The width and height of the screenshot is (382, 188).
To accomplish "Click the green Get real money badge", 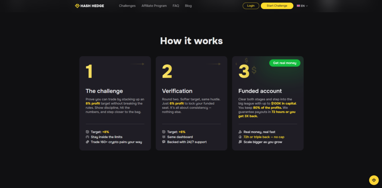I will (285, 63).
